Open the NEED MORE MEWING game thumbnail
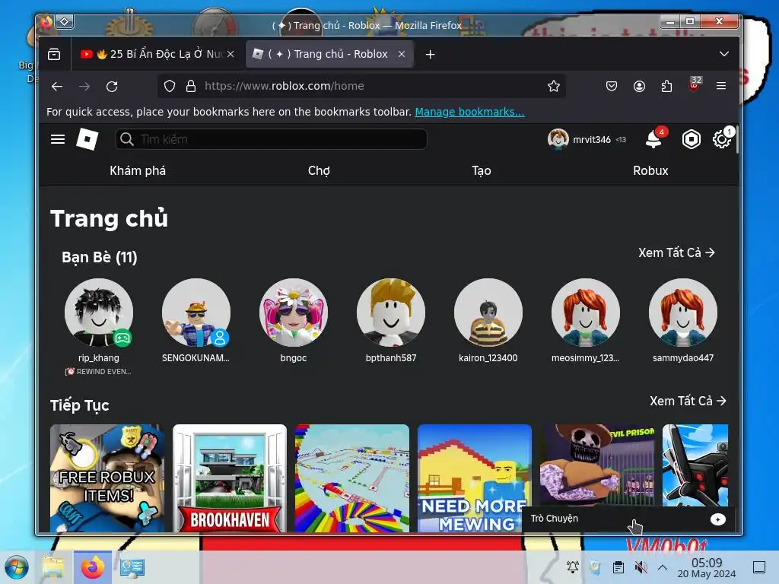 tap(475, 478)
